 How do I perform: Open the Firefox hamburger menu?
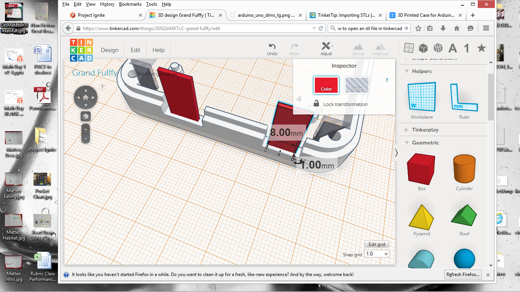click(486, 28)
